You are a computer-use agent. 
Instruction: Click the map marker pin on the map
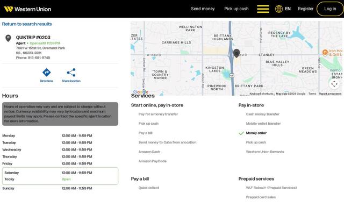pyautogui.click(x=236, y=53)
